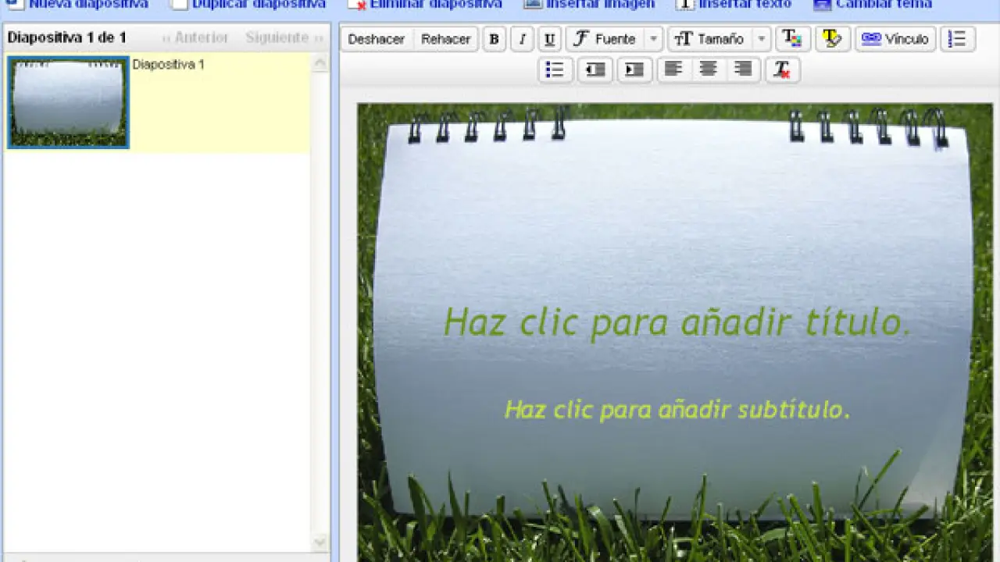Open the text highlight color tool
The image size is (1000, 562).
point(833,39)
